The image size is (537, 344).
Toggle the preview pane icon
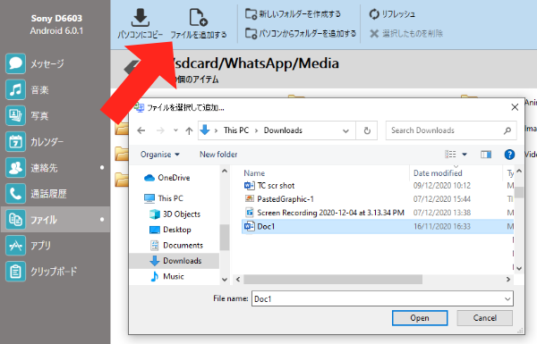[x=486, y=155]
